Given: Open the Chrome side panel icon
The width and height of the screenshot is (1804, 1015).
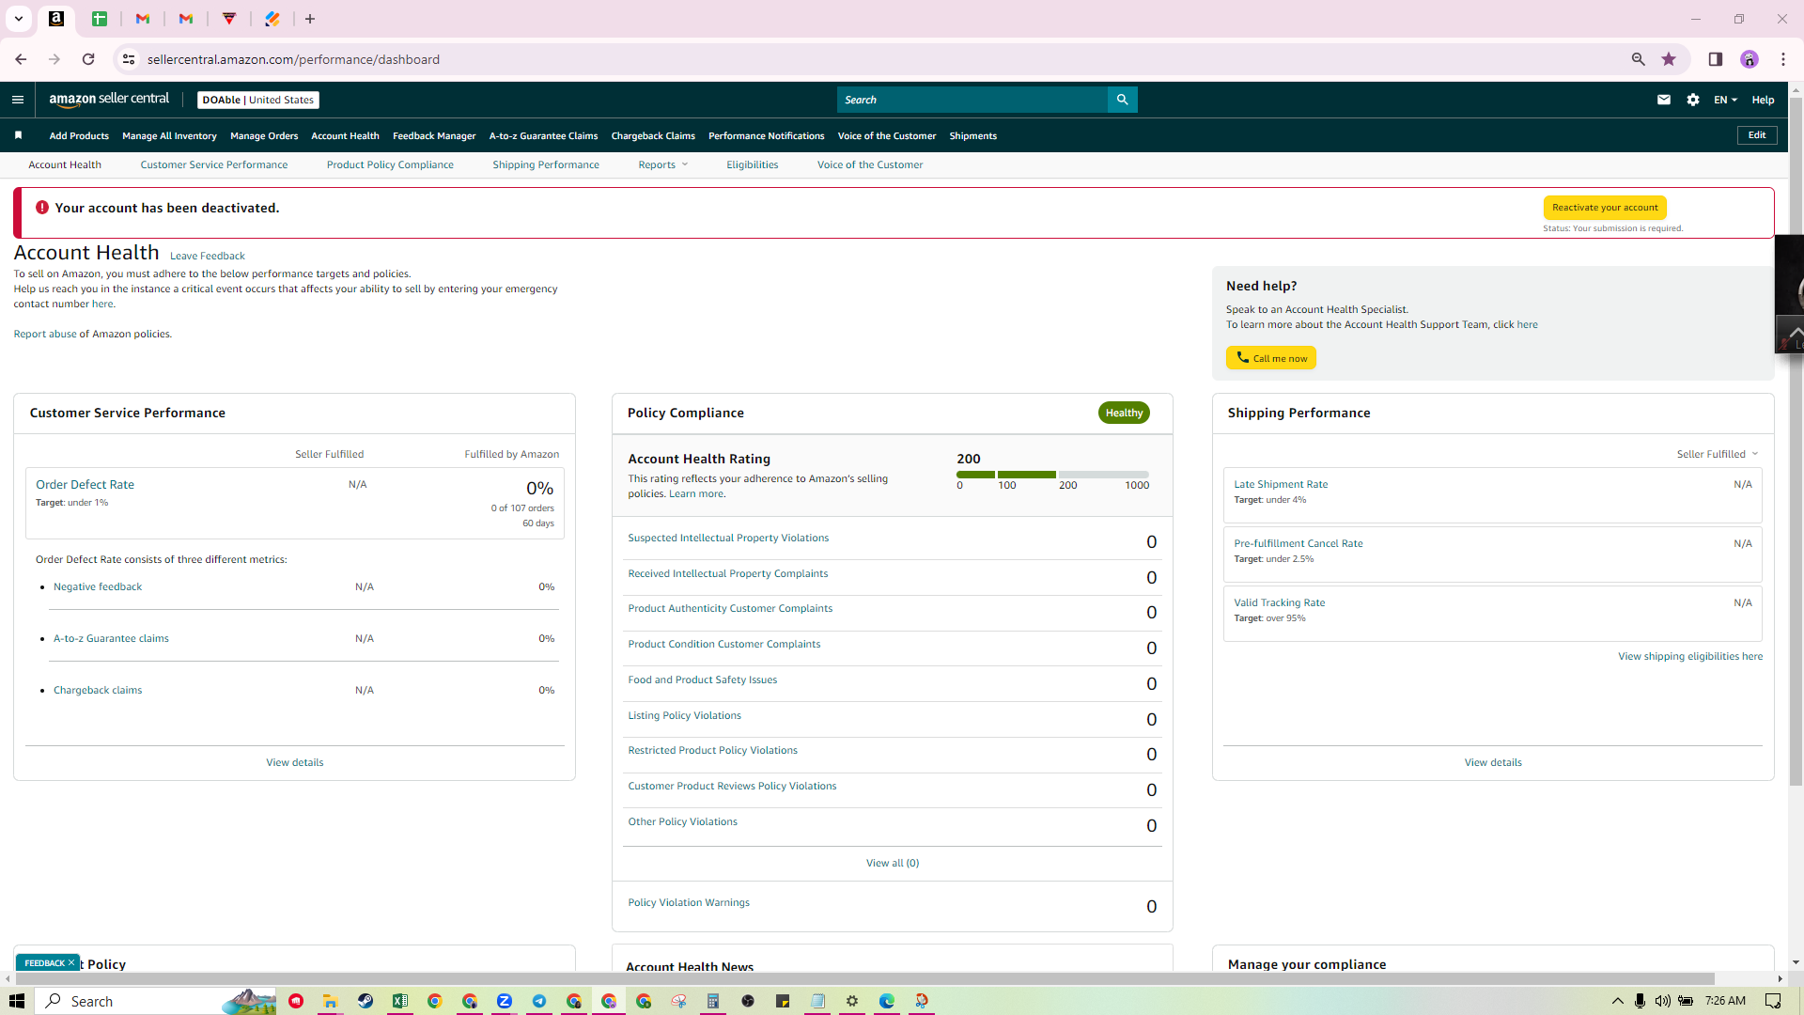Looking at the screenshot, I should 1716,59.
